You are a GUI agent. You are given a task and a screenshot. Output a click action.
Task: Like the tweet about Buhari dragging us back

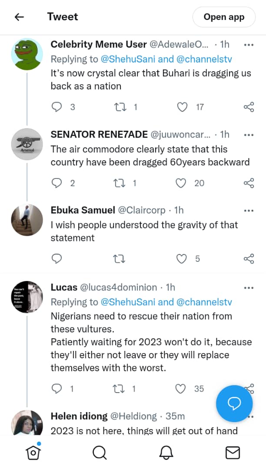point(183,107)
